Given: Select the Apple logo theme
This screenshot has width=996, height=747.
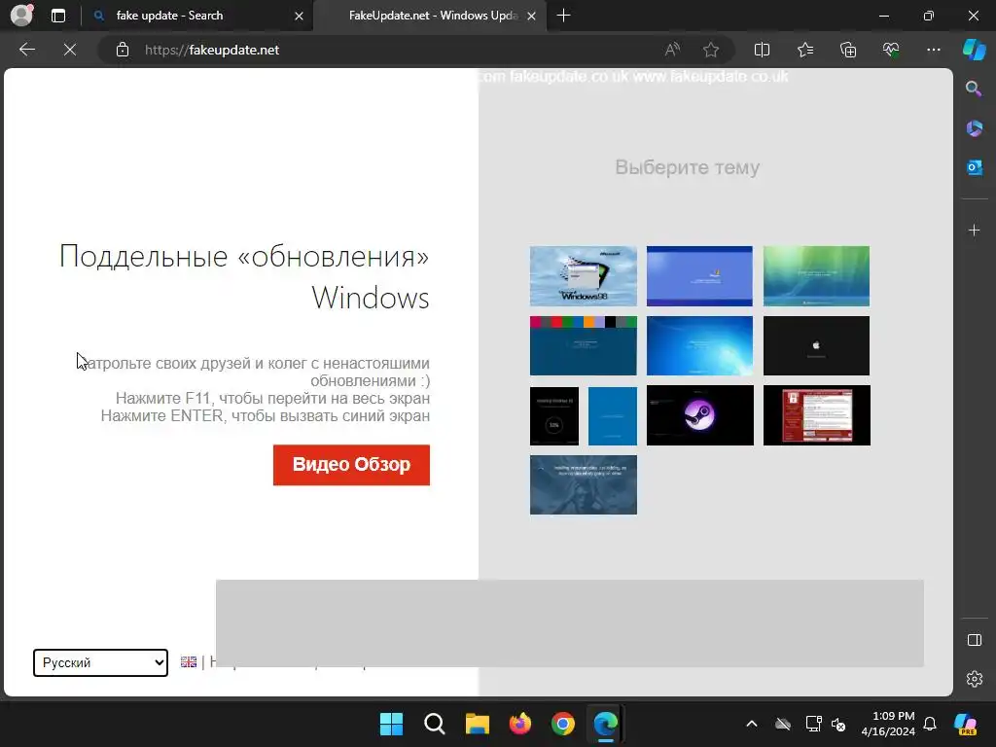Looking at the screenshot, I should coord(816,345).
